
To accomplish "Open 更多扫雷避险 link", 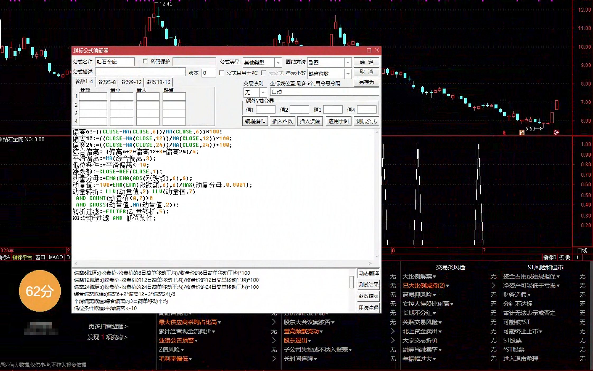I will [x=108, y=326].
